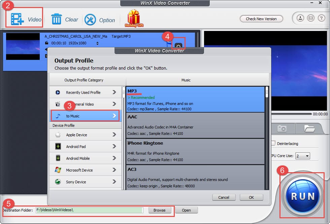Click the OK button
Screen dimensions: 330x224
point(251,197)
